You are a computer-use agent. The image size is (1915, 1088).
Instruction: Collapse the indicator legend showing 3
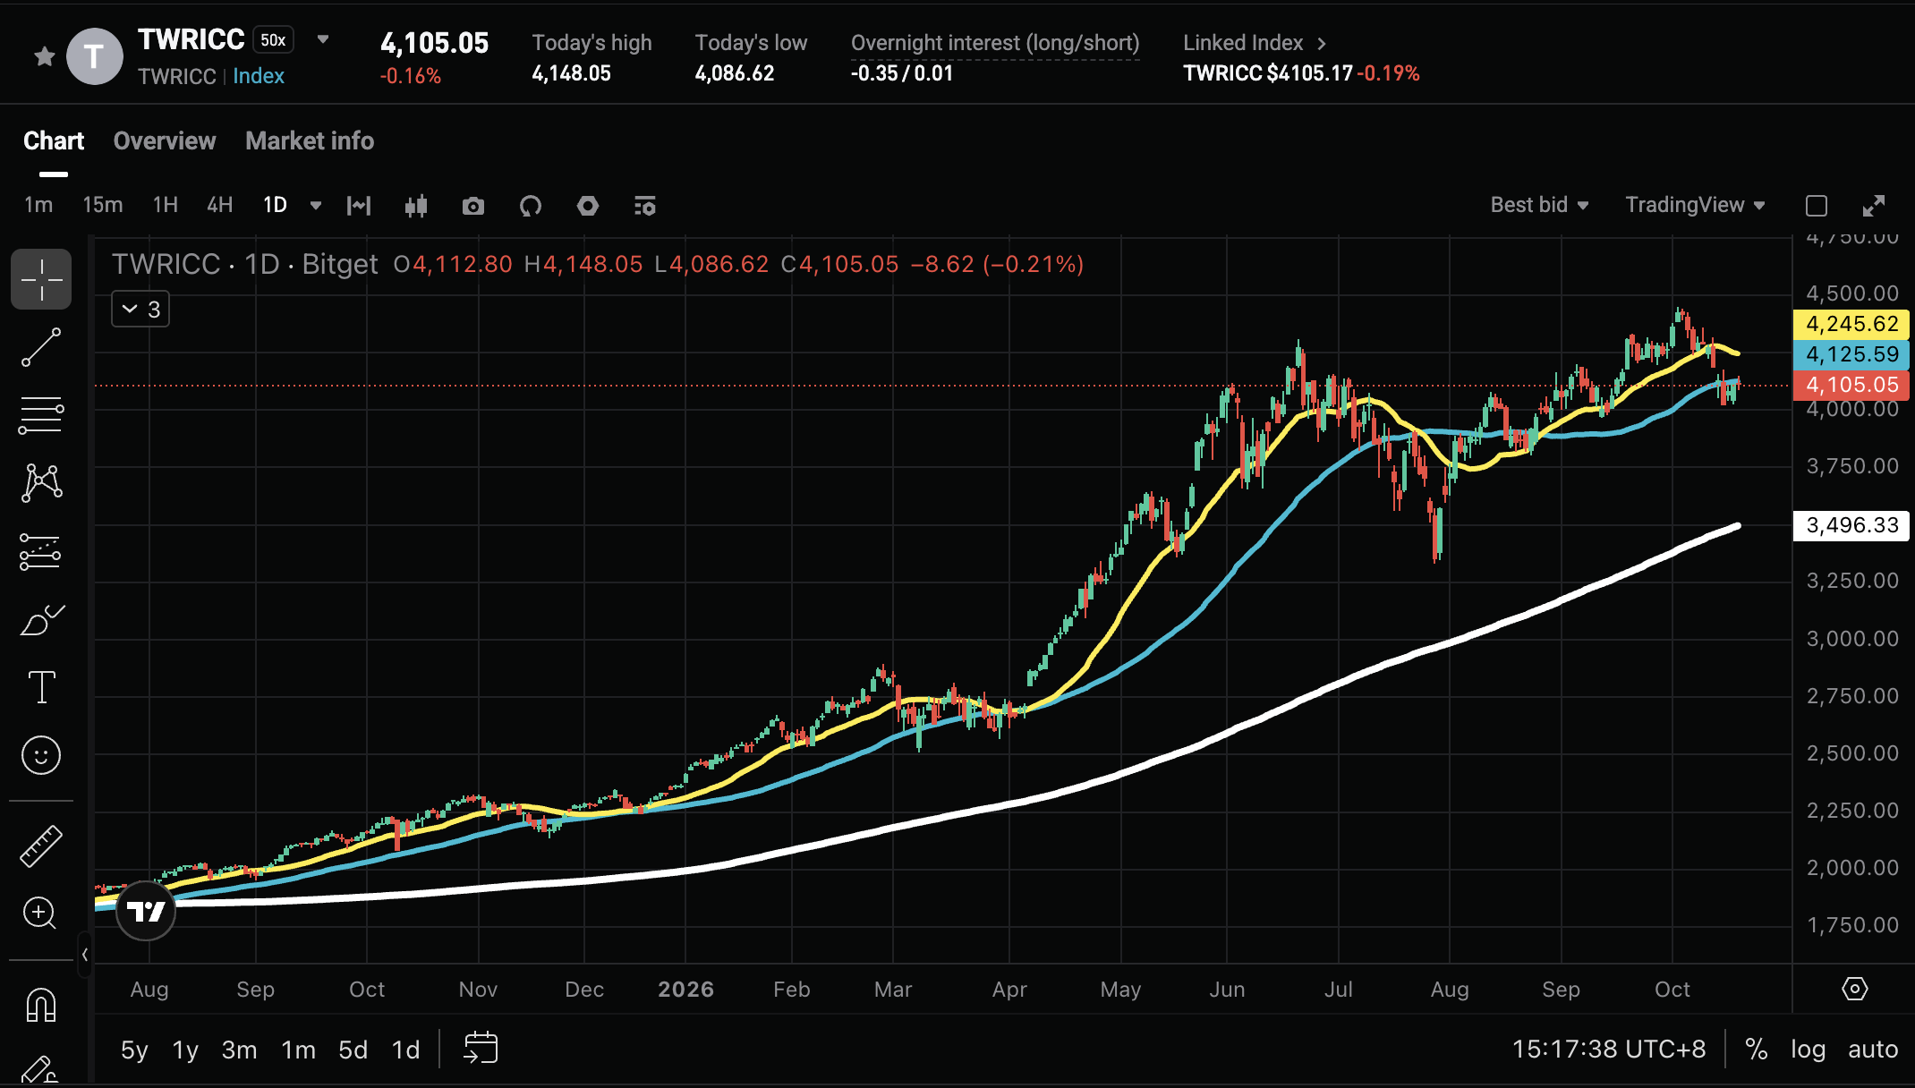click(x=140, y=310)
